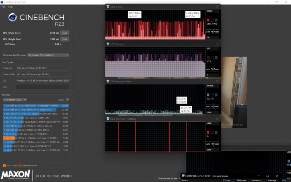Image resolution: width=291 pixels, height=182 pixels.
Task: Open the Minimum Test Duration dropdown
Action: [48, 55]
